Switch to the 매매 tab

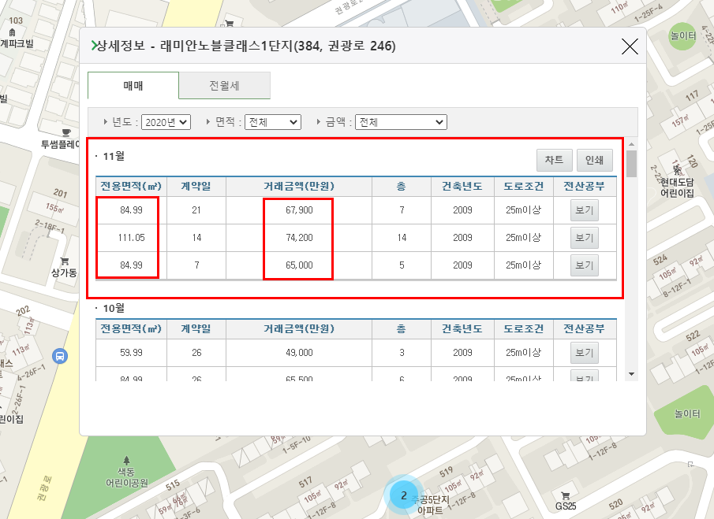133,85
